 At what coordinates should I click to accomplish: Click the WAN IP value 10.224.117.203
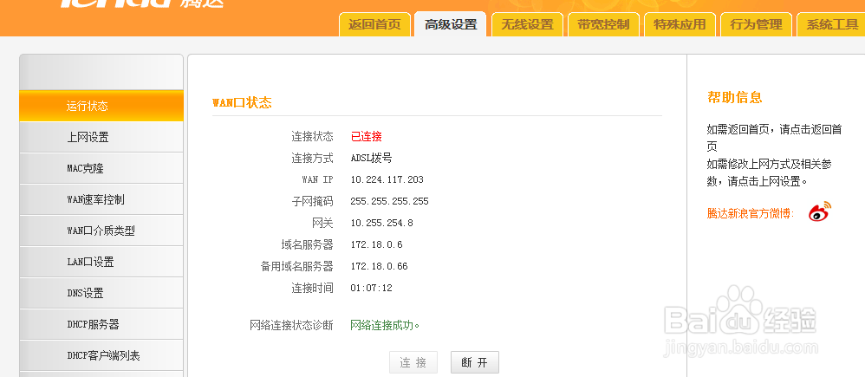pos(387,179)
